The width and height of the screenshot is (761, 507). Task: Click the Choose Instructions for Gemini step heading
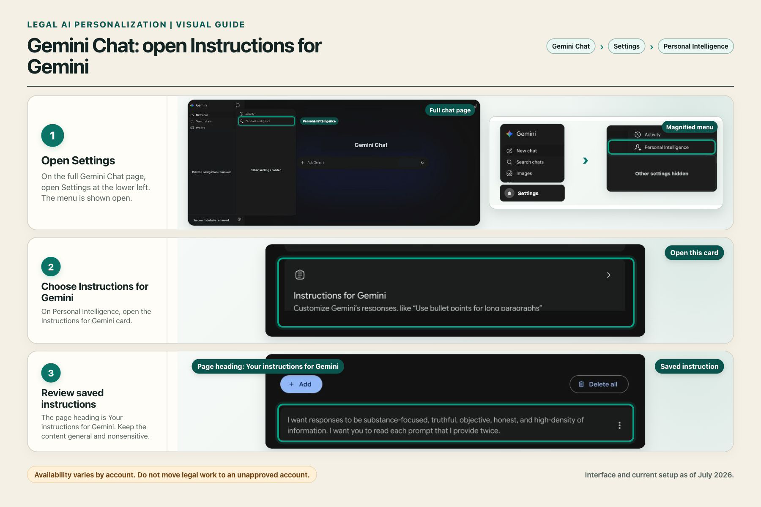pyautogui.click(x=95, y=292)
